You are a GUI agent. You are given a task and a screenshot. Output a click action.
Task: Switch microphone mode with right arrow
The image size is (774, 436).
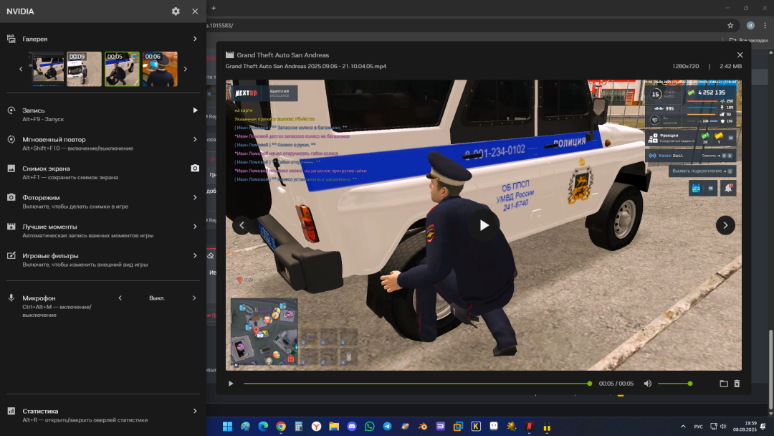click(x=194, y=298)
